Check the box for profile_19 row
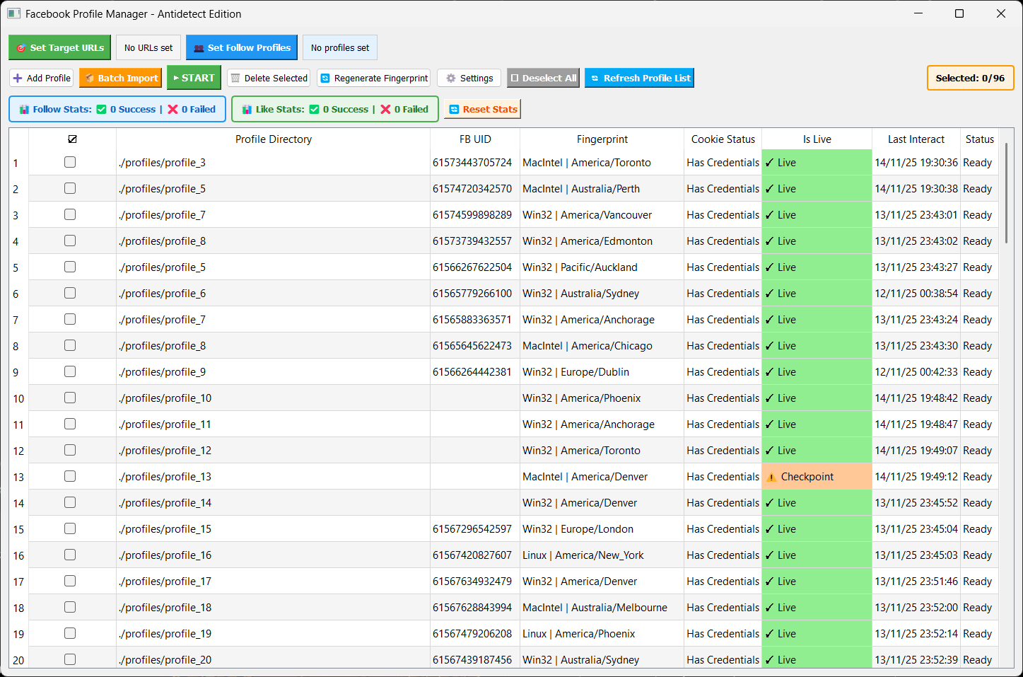Screen dimensions: 1023x677 click(x=70, y=633)
